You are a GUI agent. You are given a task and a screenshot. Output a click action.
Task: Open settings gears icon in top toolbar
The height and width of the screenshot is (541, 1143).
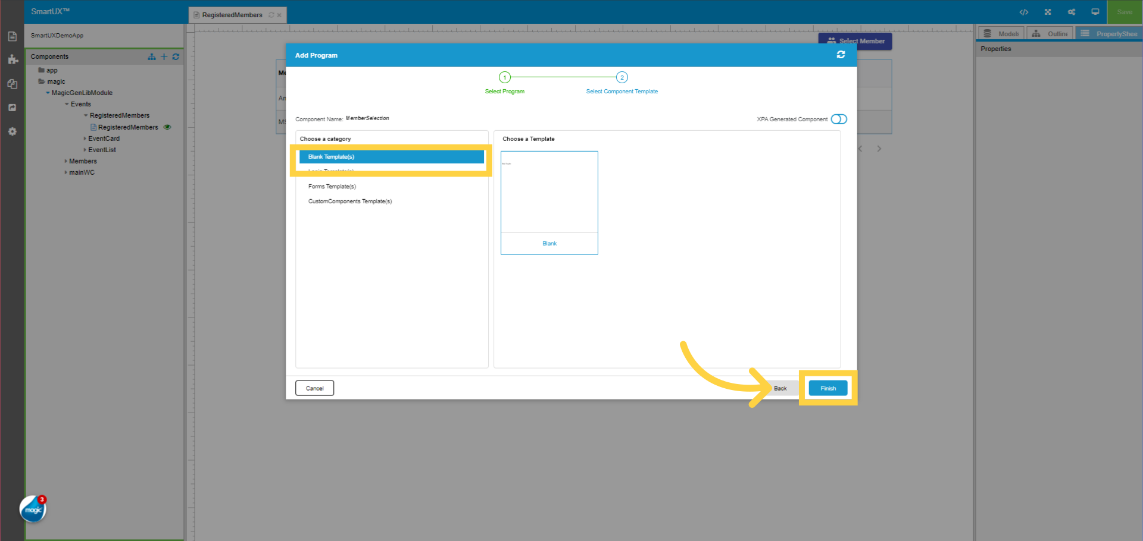[1071, 11]
